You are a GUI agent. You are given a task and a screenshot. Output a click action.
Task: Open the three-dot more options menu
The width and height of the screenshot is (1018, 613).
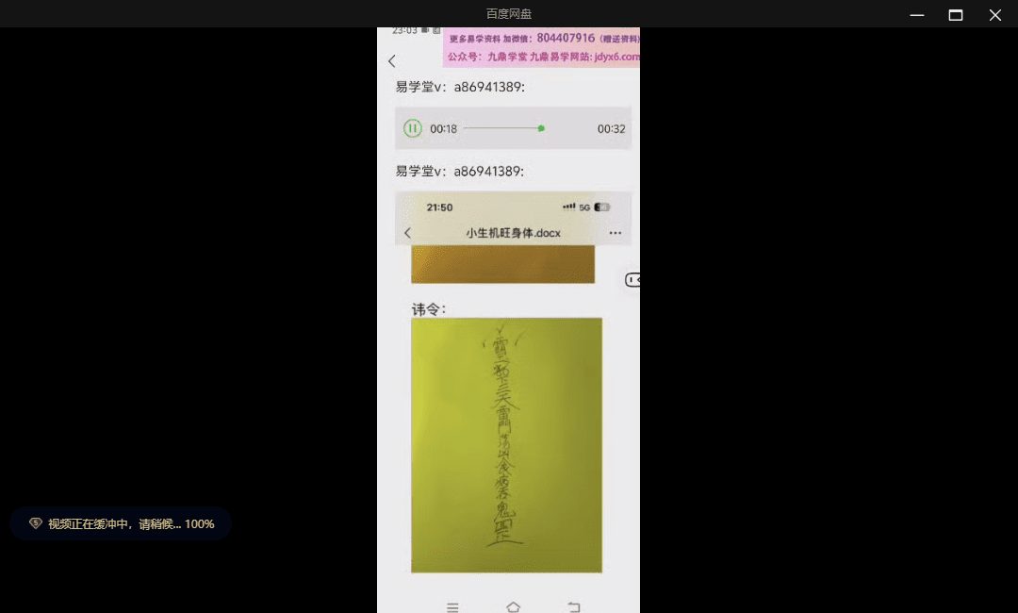616,233
